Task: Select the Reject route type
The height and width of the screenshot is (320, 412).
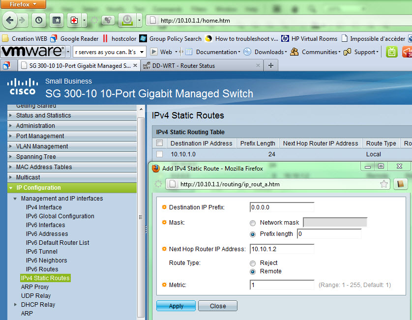Action: (253, 263)
